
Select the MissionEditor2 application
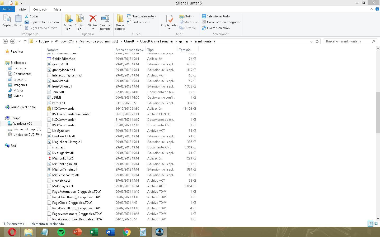tap(63, 158)
